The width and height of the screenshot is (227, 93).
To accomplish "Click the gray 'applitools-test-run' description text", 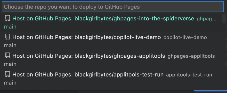I will (x=189, y=75).
